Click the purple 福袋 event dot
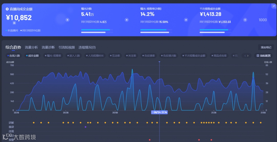The image size is (277, 142). tap(85, 127)
